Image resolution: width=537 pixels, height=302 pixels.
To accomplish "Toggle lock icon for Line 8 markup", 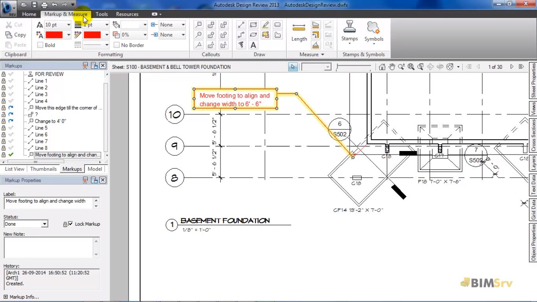I will (x=4, y=148).
